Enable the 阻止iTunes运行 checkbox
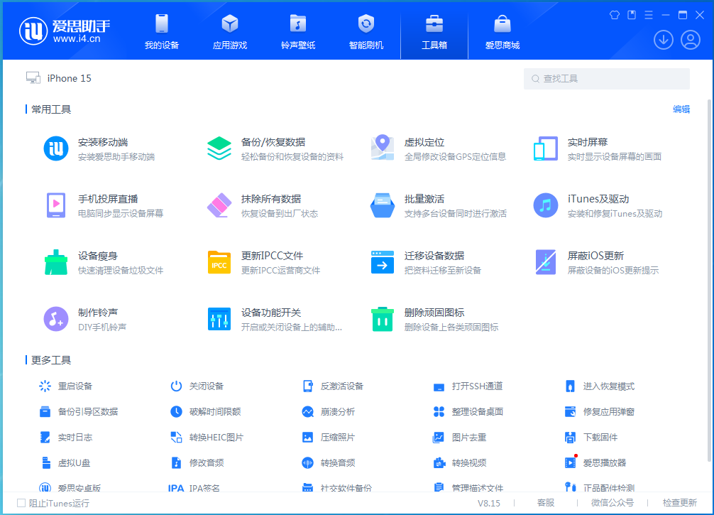This screenshot has height=515, width=714. pos(21,503)
